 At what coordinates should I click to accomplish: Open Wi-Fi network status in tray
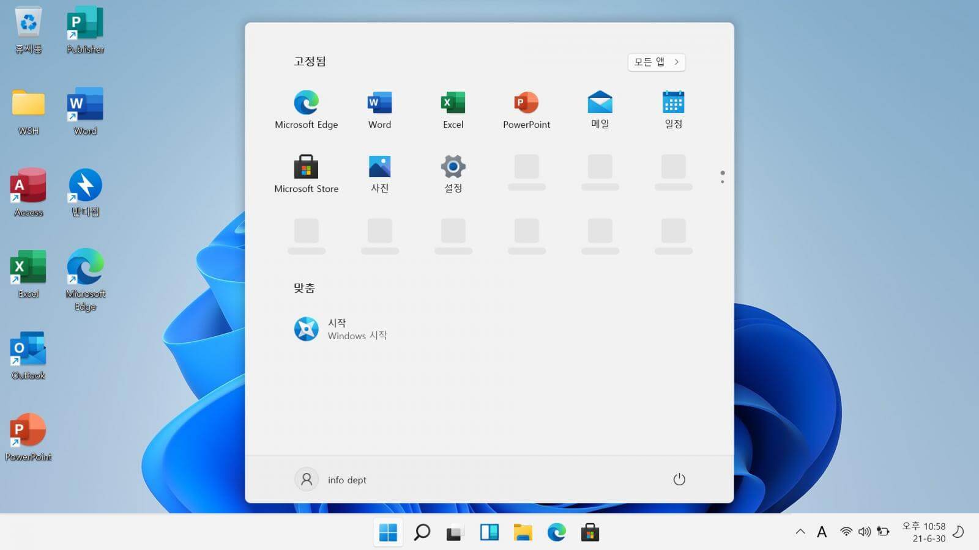click(x=846, y=532)
